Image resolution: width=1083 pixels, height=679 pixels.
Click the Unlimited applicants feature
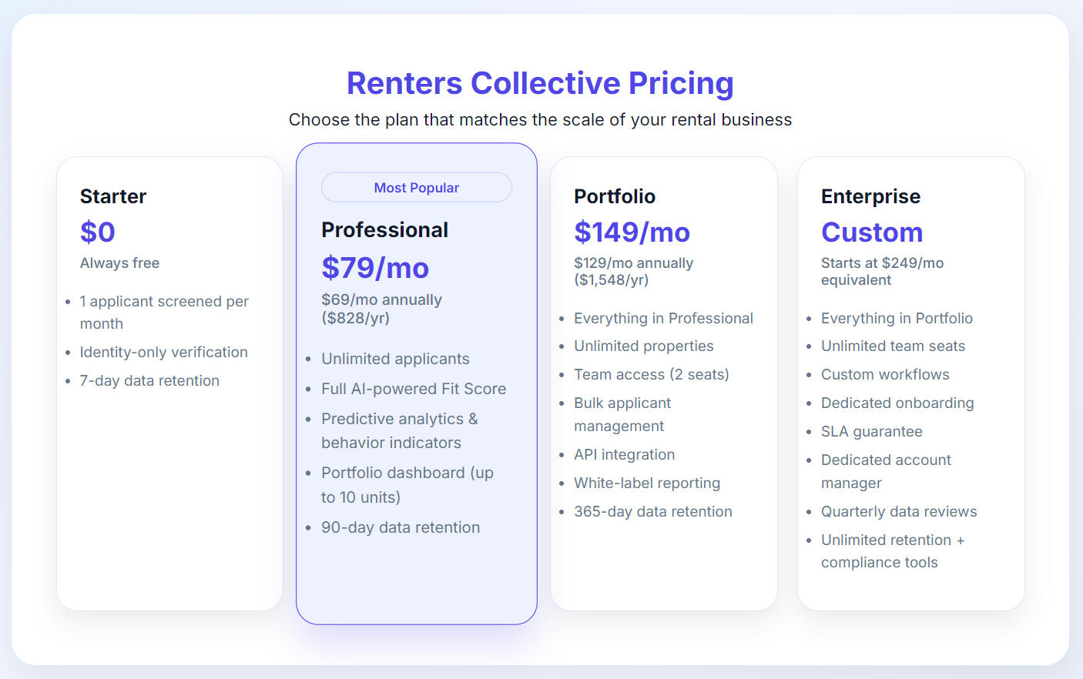[x=395, y=359]
